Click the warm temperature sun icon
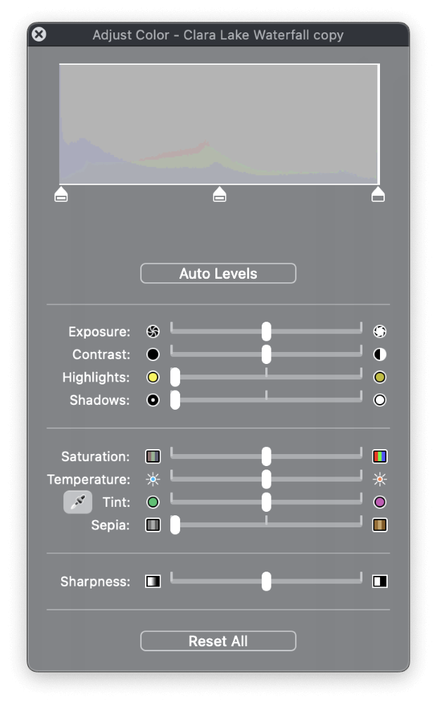 pos(379,479)
